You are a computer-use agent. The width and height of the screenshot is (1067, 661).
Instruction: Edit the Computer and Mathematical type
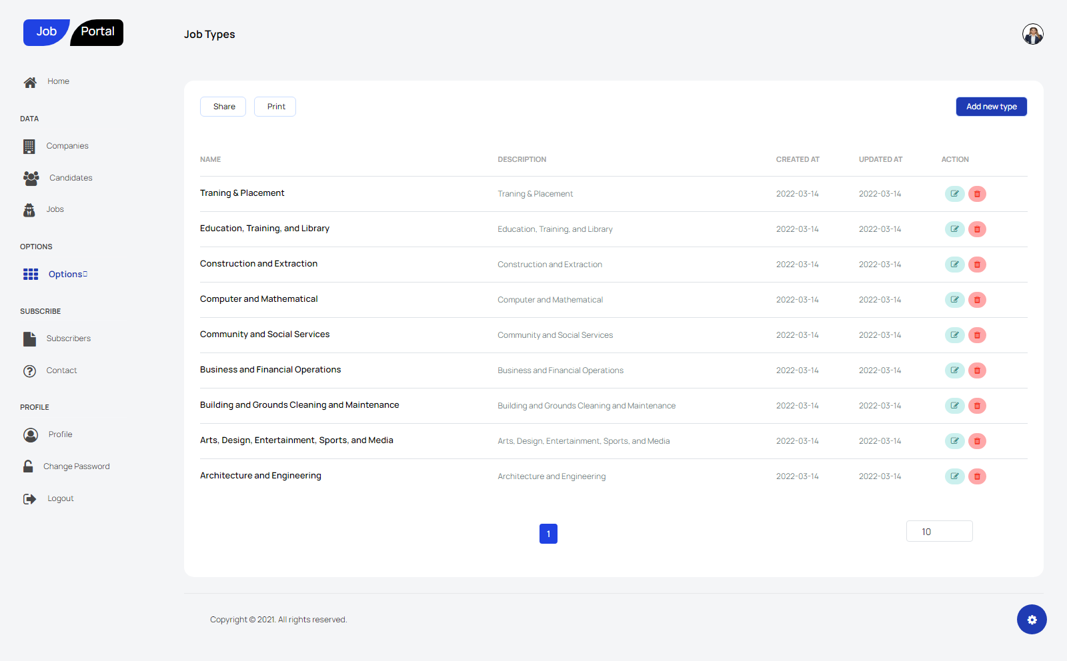tap(954, 299)
